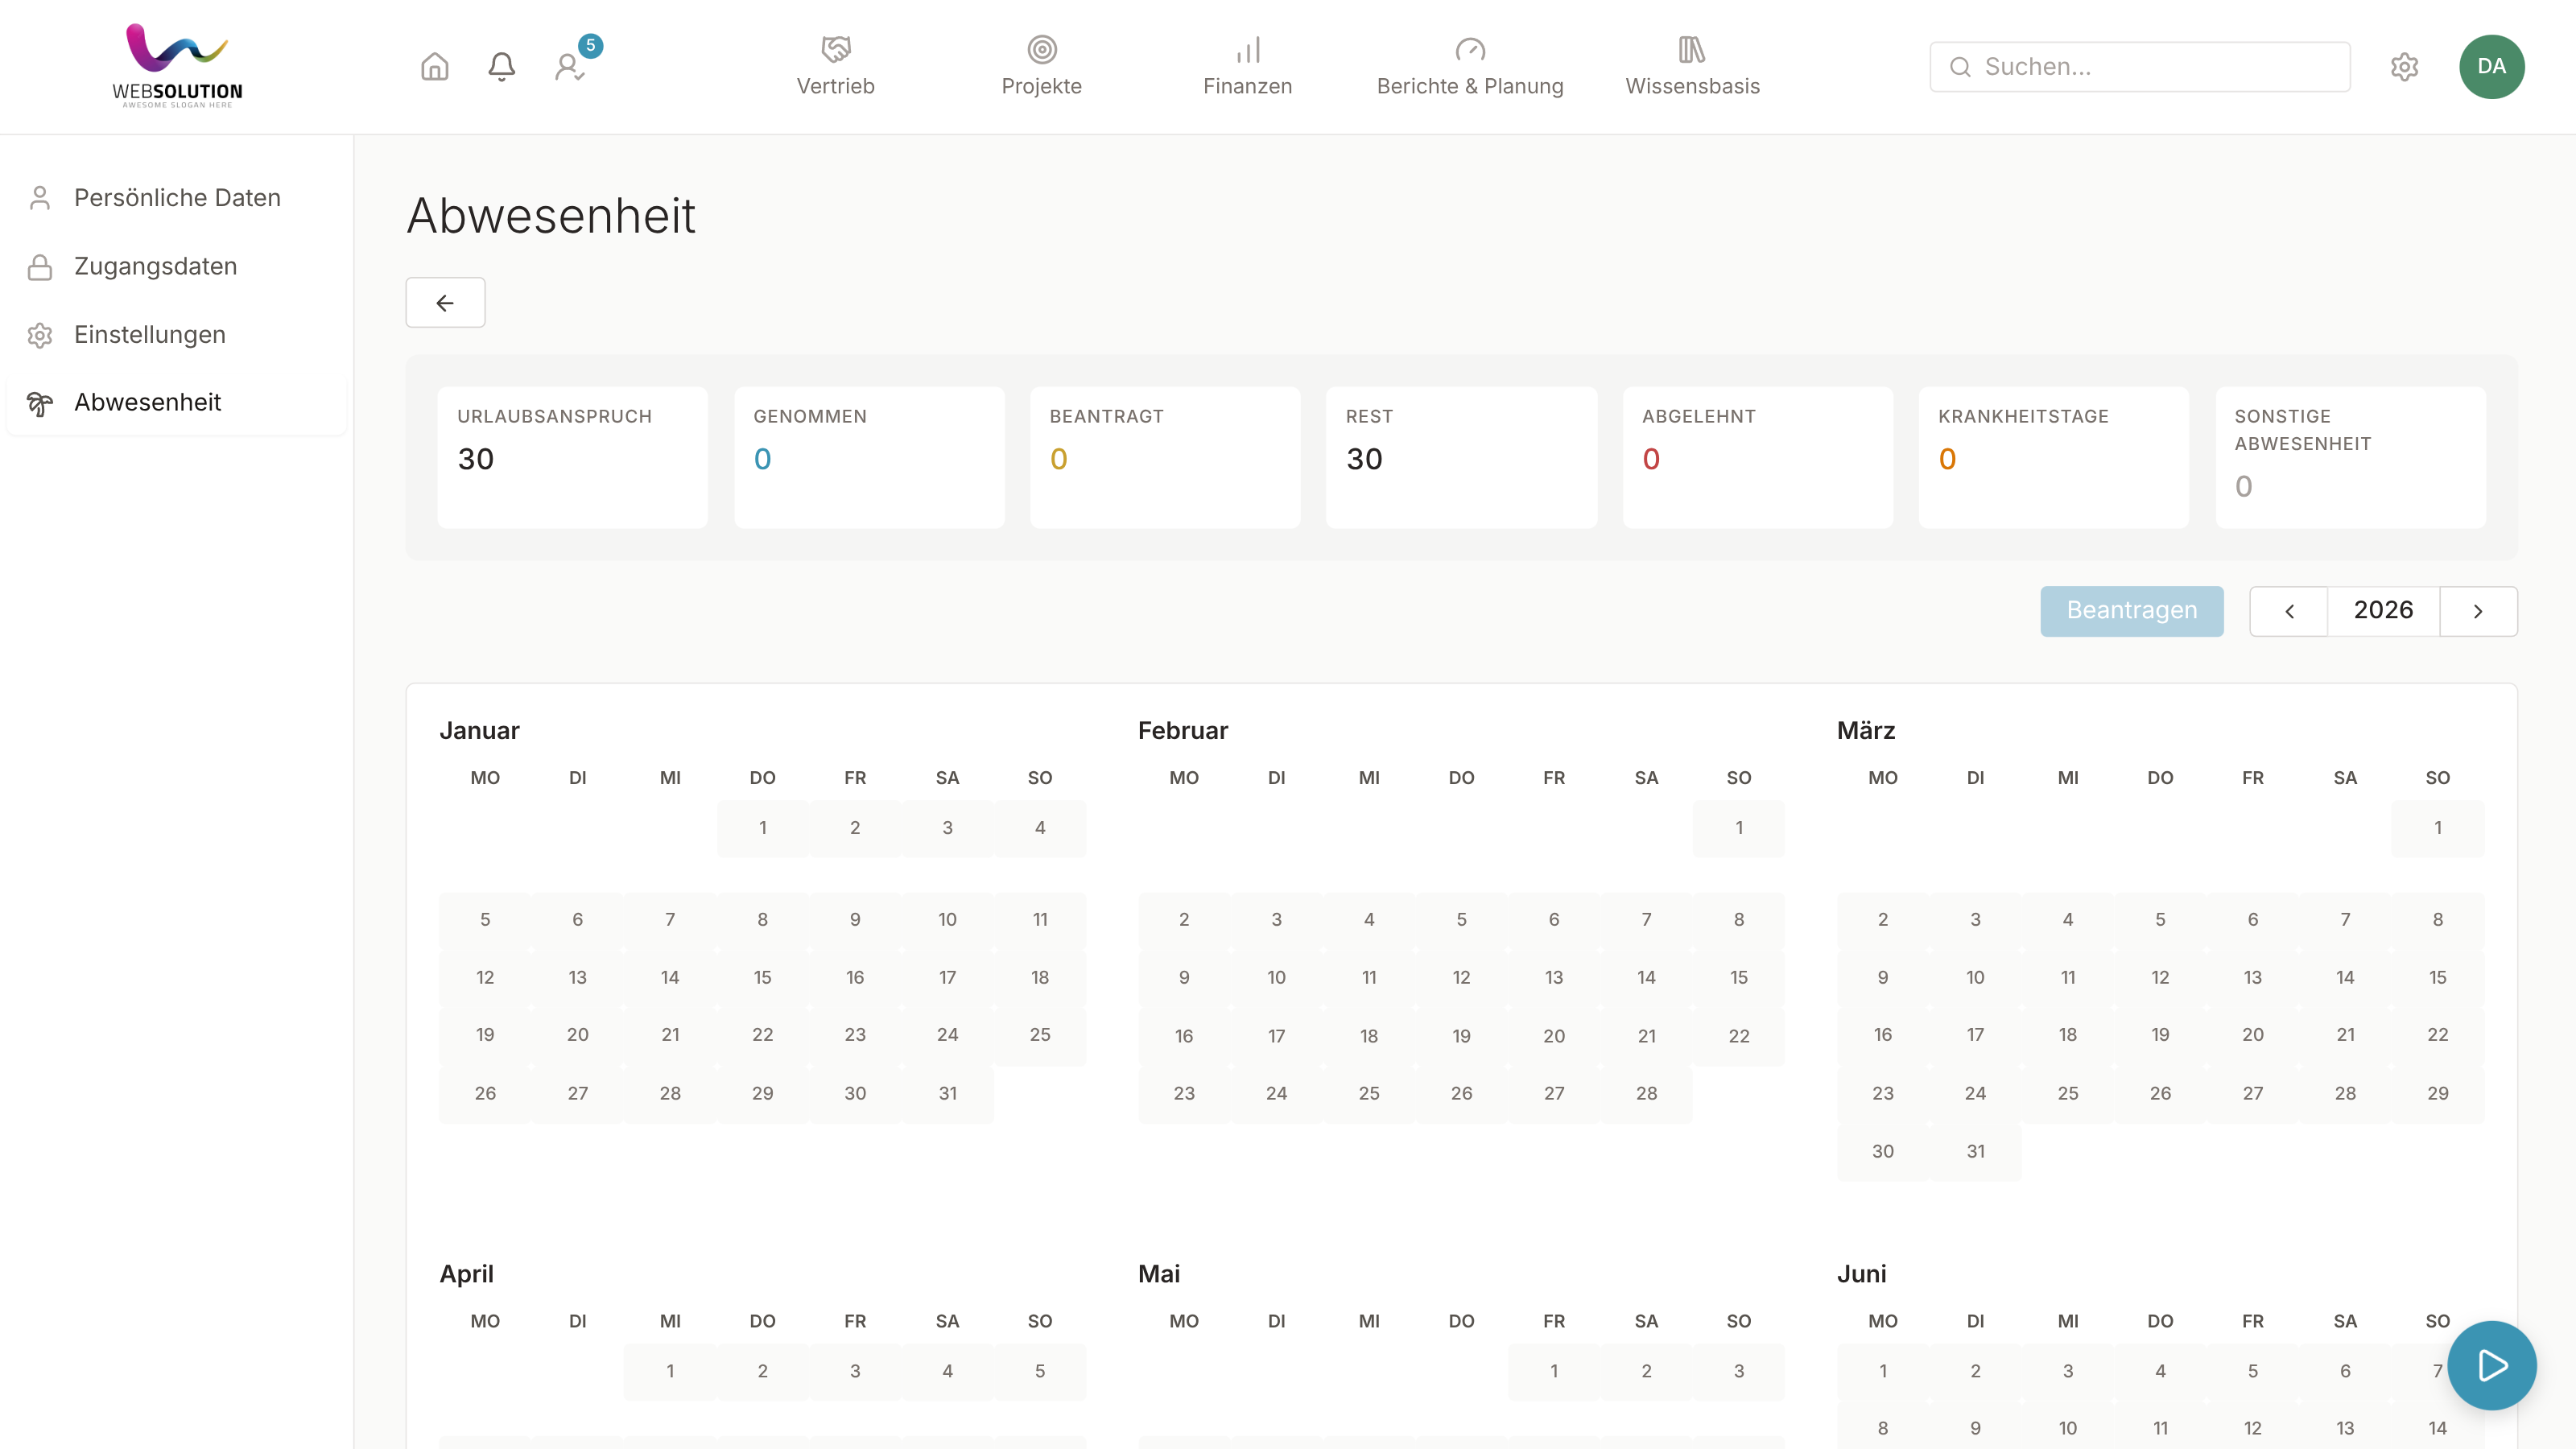Select Abwesenheit in sidebar
Image resolution: width=2576 pixels, height=1449 pixels.
pos(177,403)
